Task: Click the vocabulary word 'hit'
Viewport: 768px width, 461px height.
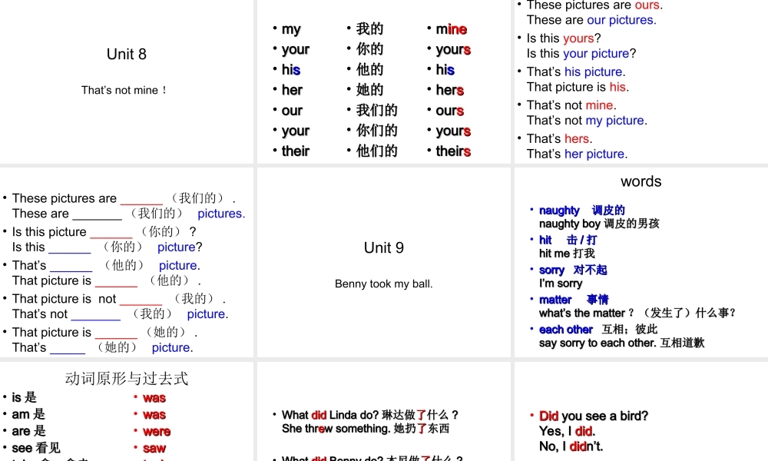Action: click(x=545, y=240)
